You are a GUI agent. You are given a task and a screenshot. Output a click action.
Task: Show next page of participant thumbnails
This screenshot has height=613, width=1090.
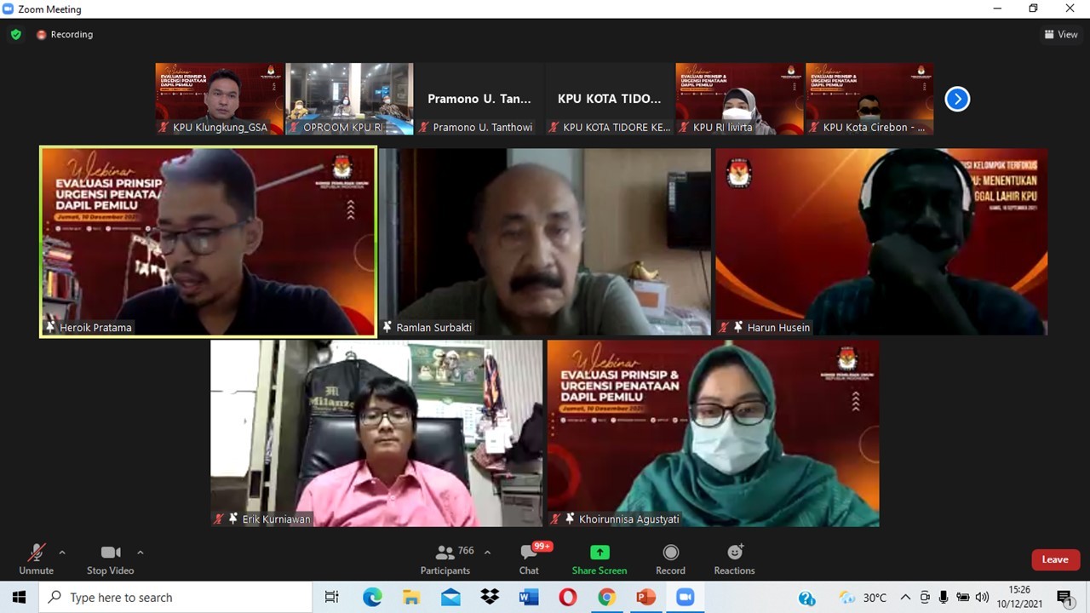[957, 99]
